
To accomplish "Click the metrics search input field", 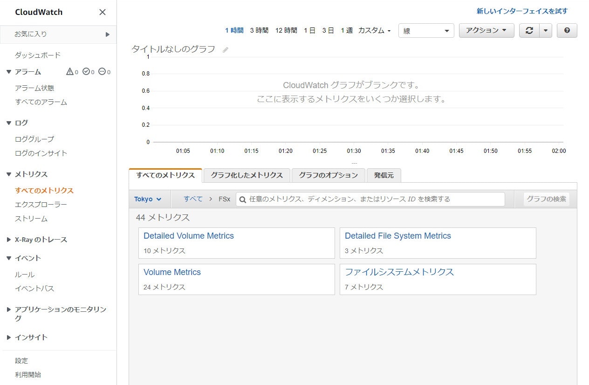I will coord(370,199).
